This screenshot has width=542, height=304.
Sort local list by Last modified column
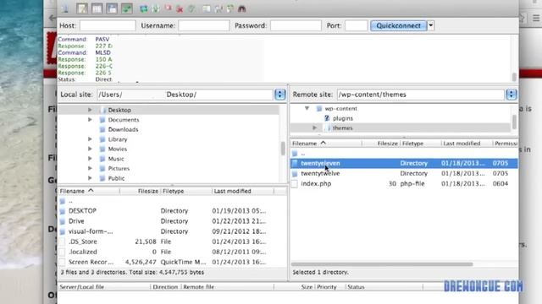[243, 191]
